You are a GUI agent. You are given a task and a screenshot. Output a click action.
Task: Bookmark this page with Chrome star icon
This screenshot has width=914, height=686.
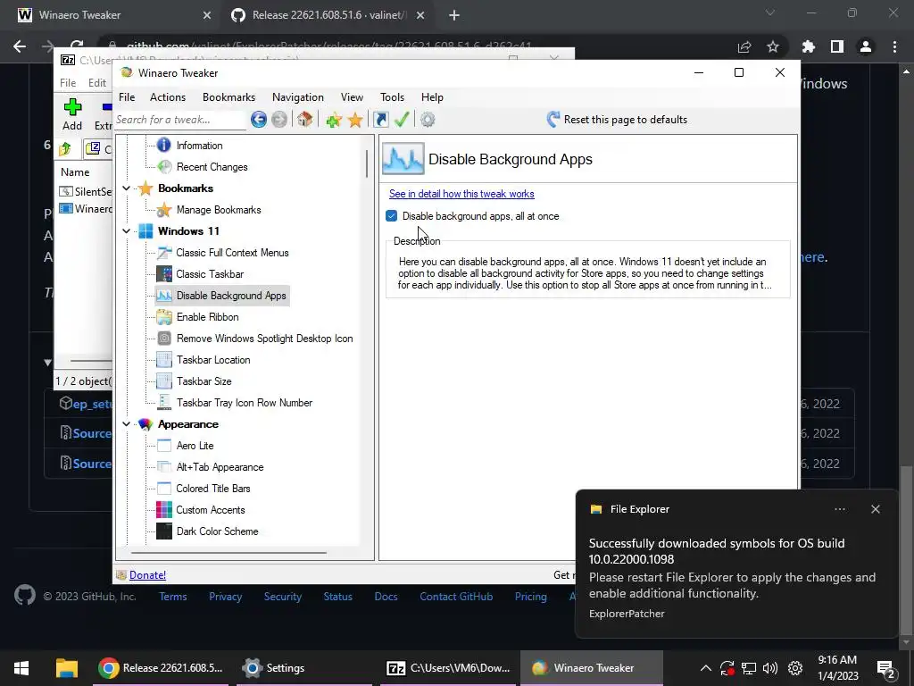[773, 46]
